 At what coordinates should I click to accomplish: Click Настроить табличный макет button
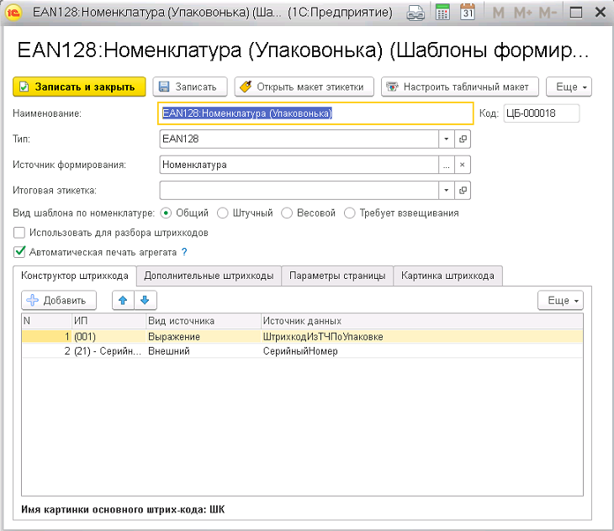tap(460, 87)
